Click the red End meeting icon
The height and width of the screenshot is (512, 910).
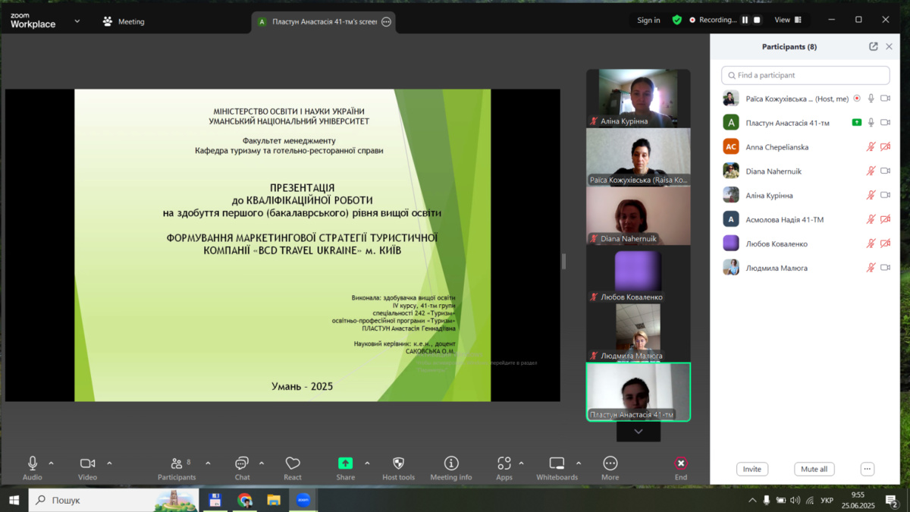coord(681,463)
